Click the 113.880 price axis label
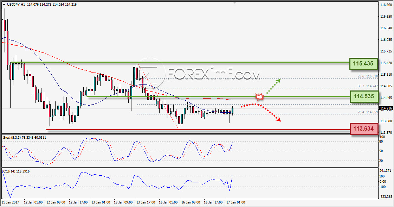394x207 pixels. (x=386, y=121)
